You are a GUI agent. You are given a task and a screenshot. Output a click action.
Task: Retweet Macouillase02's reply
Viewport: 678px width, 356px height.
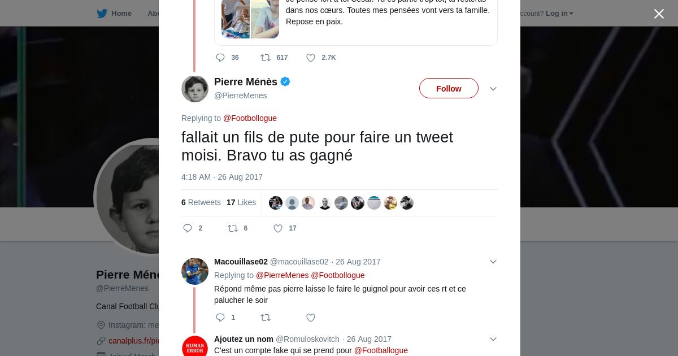(266, 318)
